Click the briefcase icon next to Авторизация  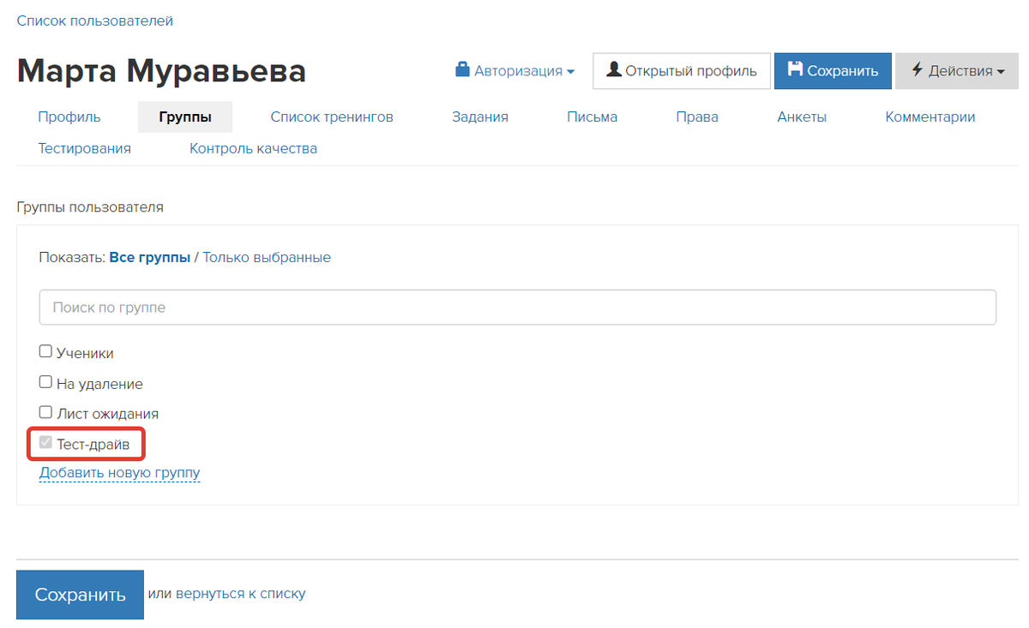462,69
